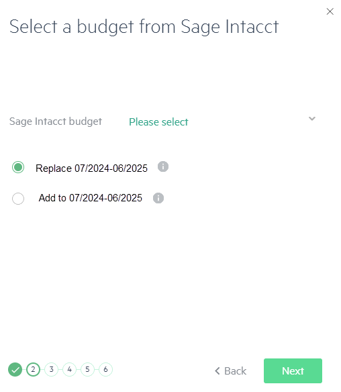Click the Replace 07/2024-06/2025 label text
The height and width of the screenshot is (392, 341).
91,168
